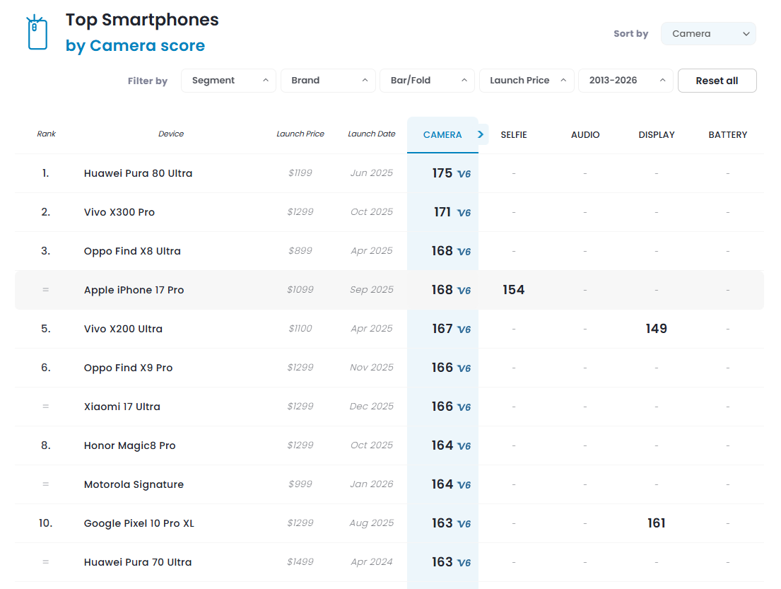This screenshot has height=589, width=781.
Task: Click the 154 selfie score of iPhone 17 Pro
Action: [514, 289]
